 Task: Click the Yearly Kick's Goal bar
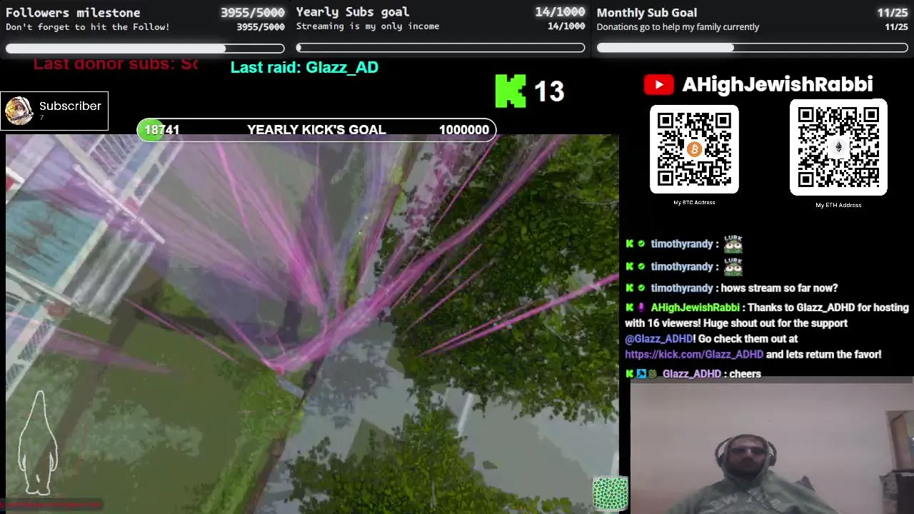click(x=316, y=130)
